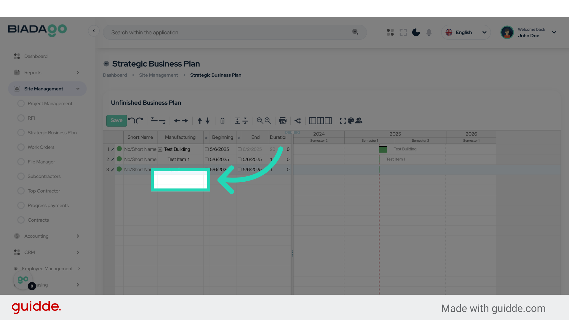Collapse the Test Building row
Viewport: 569px width, 320px height.
coord(160,149)
